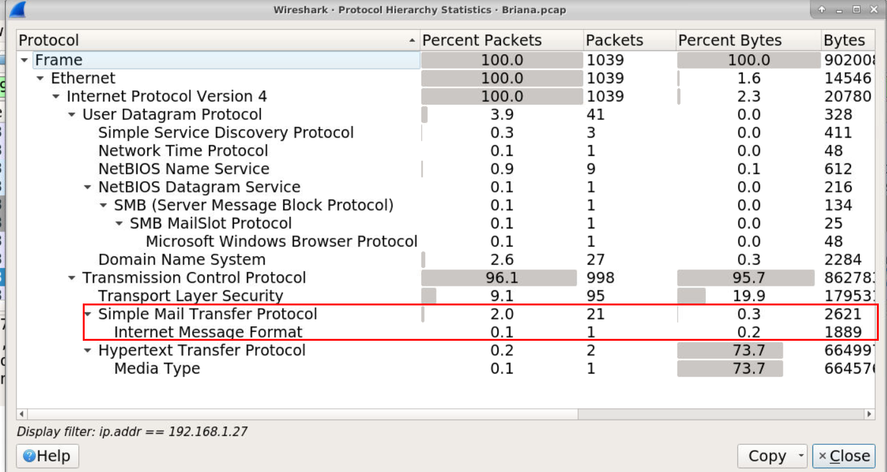Click the Close button
The width and height of the screenshot is (887, 472).
tap(844, 456)
